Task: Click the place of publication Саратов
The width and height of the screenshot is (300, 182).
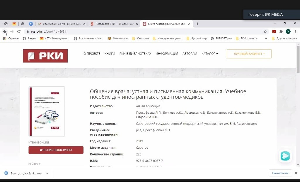Action: [142, 148]
